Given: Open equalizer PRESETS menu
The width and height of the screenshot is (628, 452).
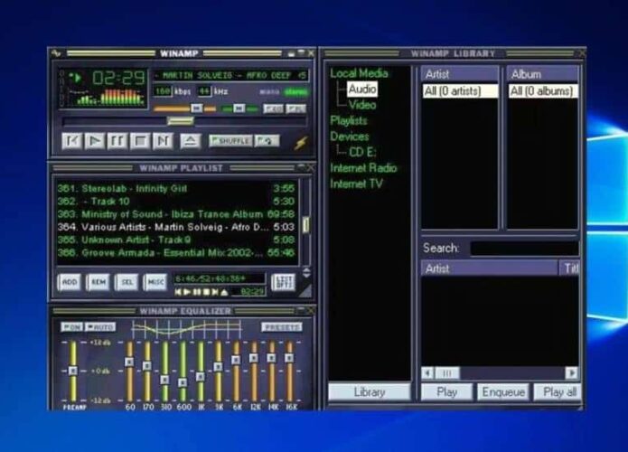Looking at the screenshot, I should click(x=282, y=327).
